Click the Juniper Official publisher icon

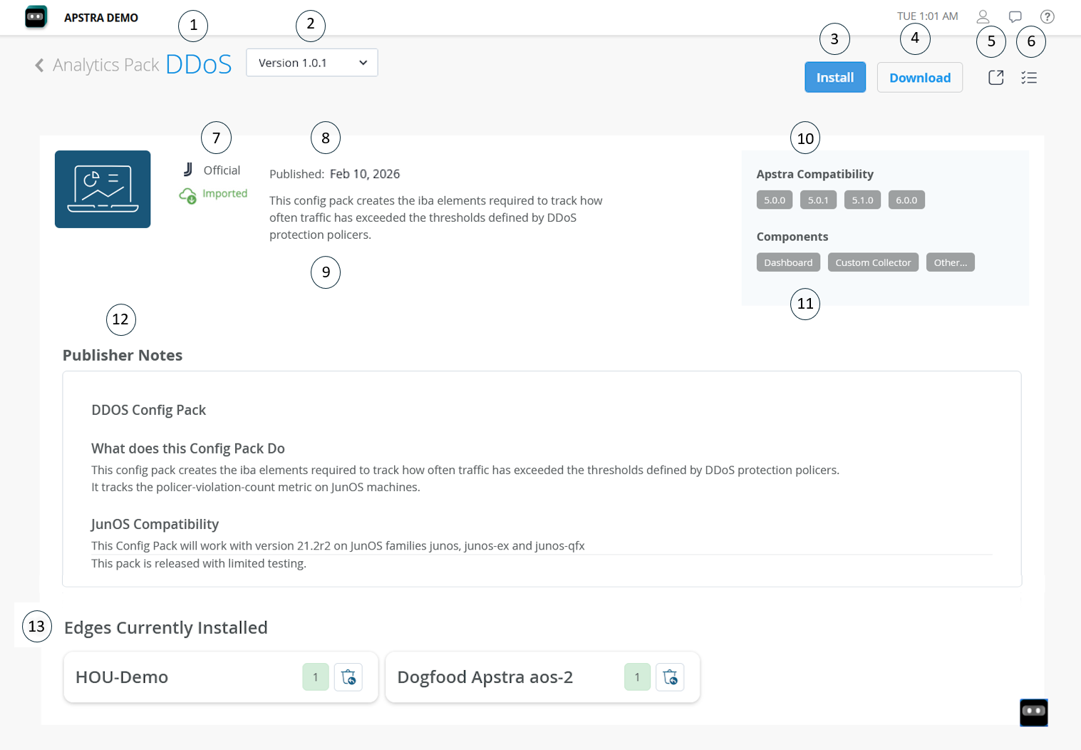188,170
